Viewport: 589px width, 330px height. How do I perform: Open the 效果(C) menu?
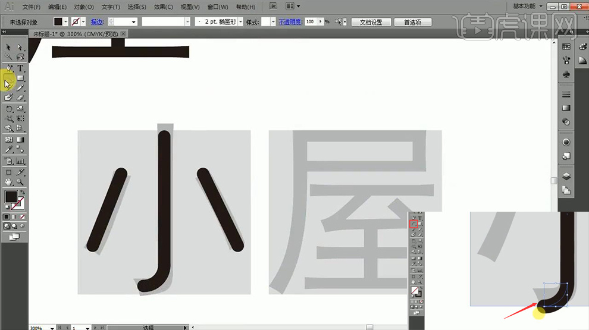(x=163, y=7)
